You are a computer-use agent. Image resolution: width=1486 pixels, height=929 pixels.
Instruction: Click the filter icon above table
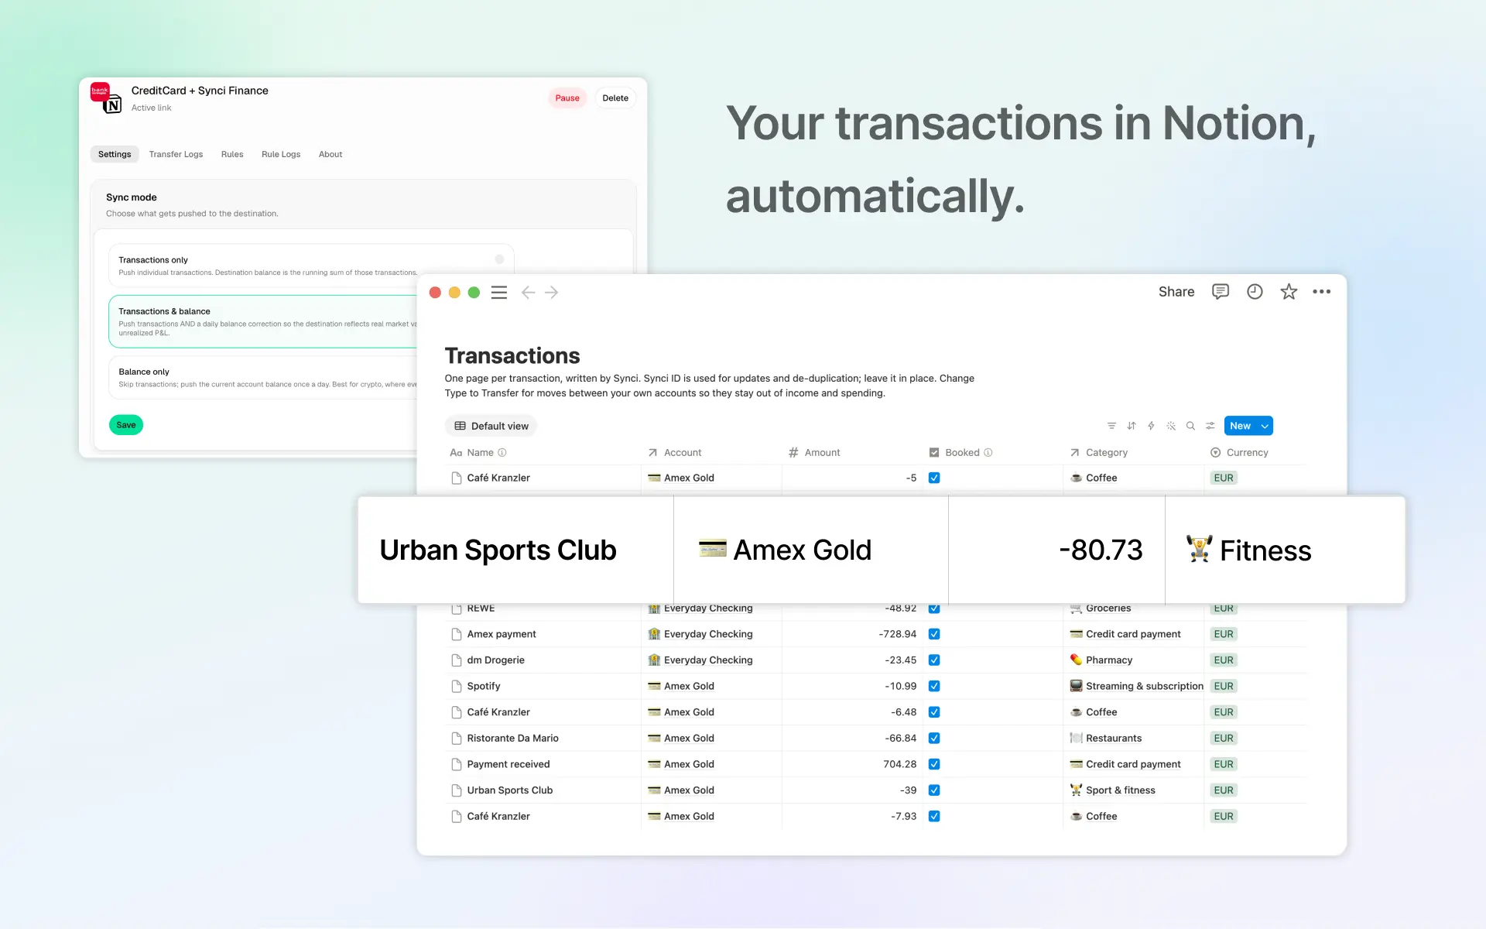[1111, 426]
